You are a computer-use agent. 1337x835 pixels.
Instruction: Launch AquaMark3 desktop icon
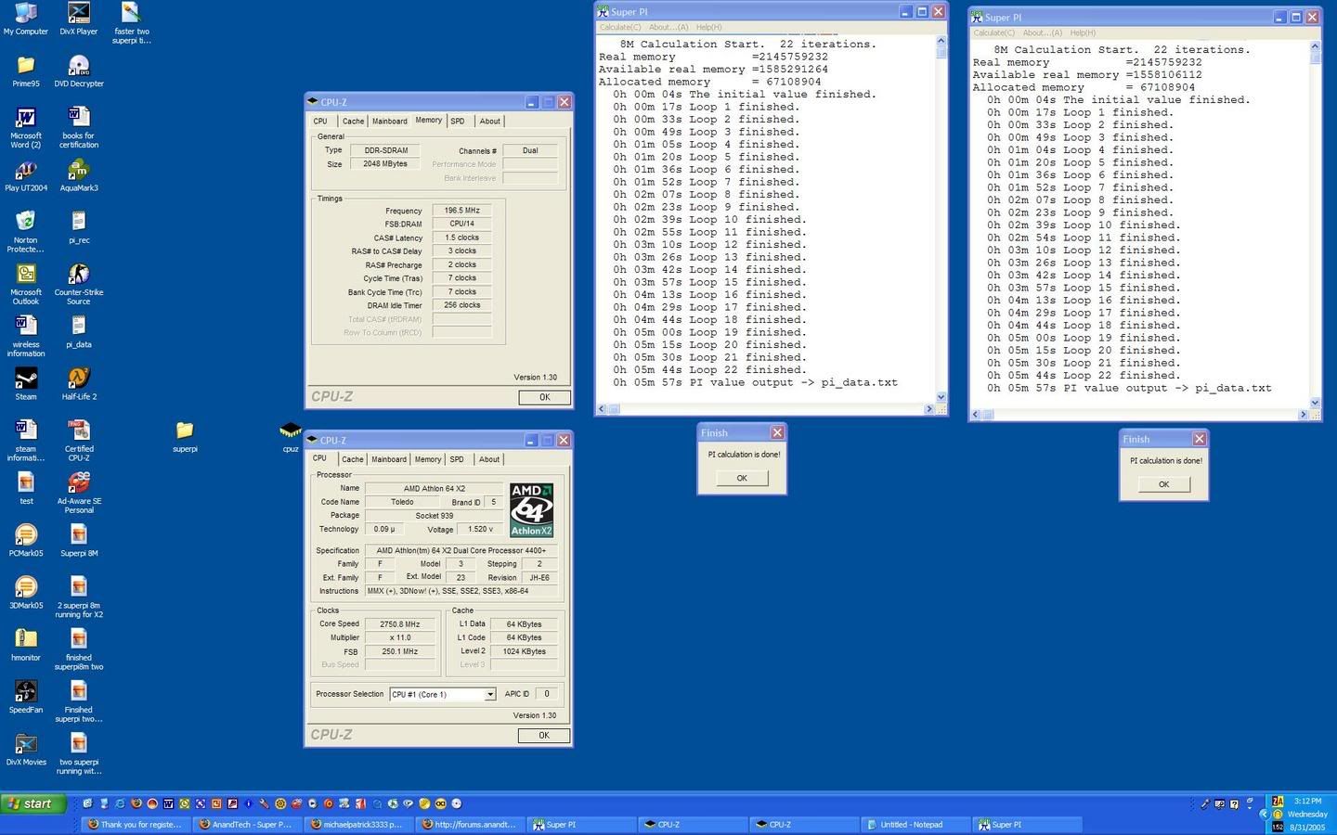(x=79, y=175)
